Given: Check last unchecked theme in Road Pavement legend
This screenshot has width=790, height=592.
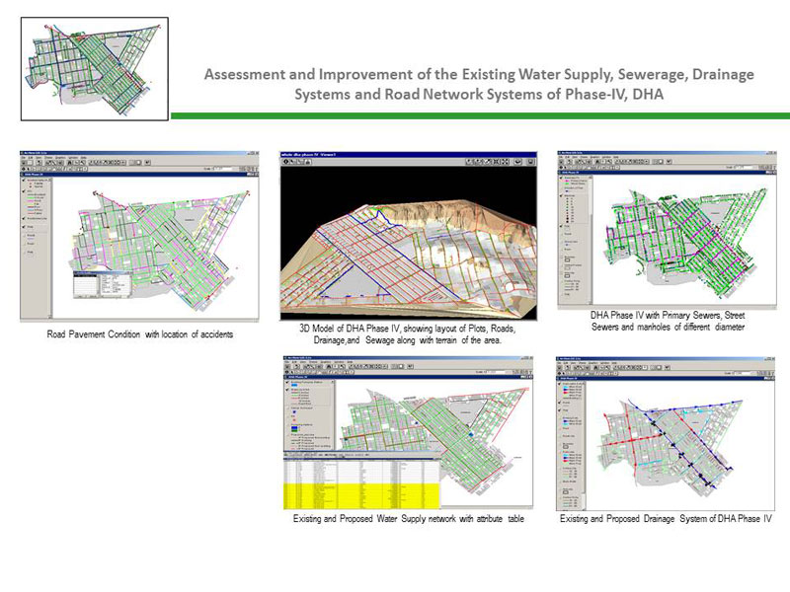Looking at the screenshot, I should click(24, 252).
